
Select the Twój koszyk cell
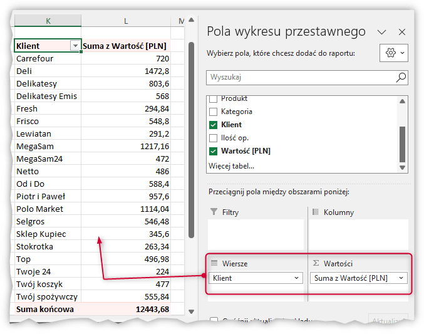pyautogui.click(x=48, y=284)
